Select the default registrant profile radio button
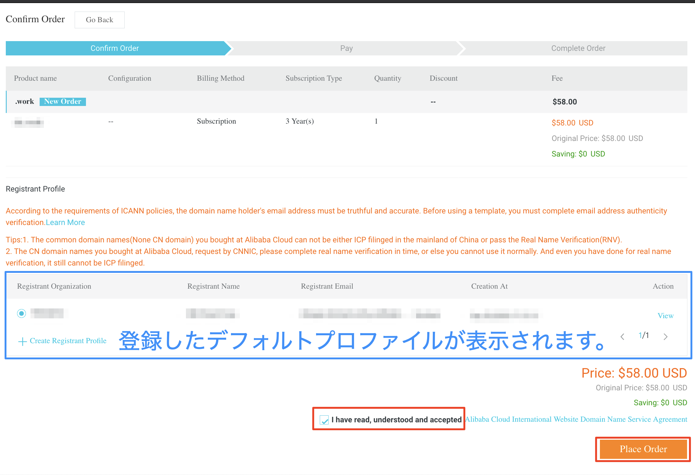695x475 pixels. click(x=21, y=313)
